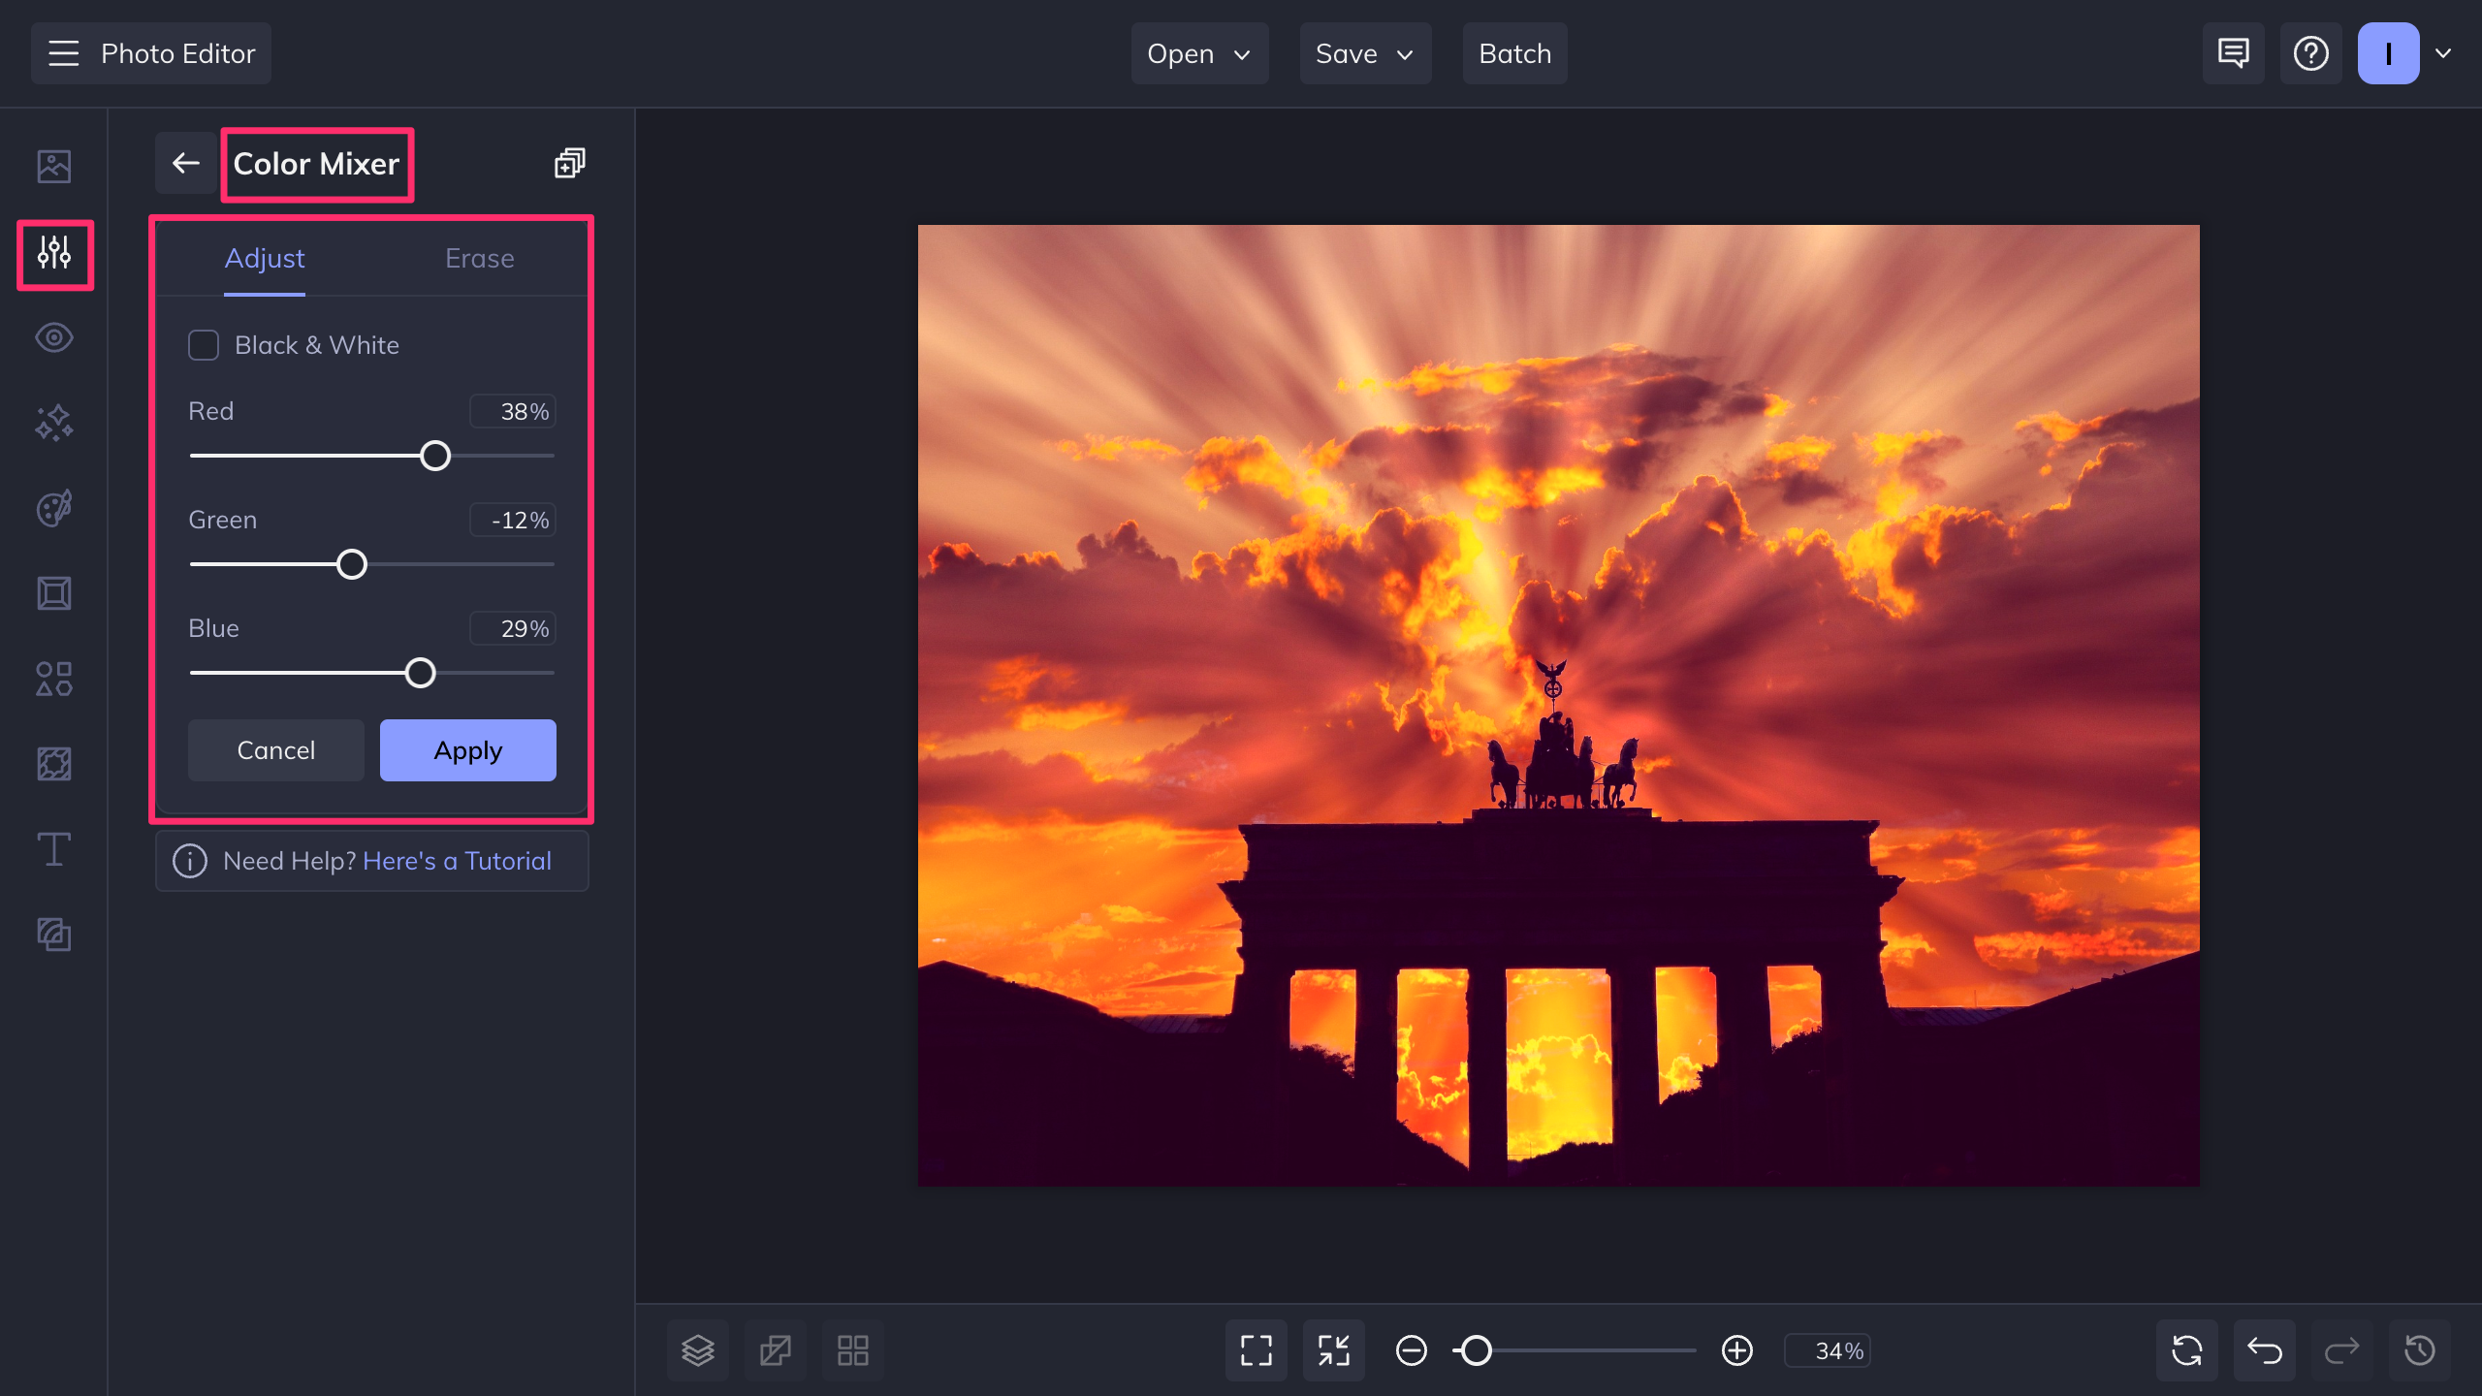Select the Adjust panel icon in sidebar

tap(54, 255)
